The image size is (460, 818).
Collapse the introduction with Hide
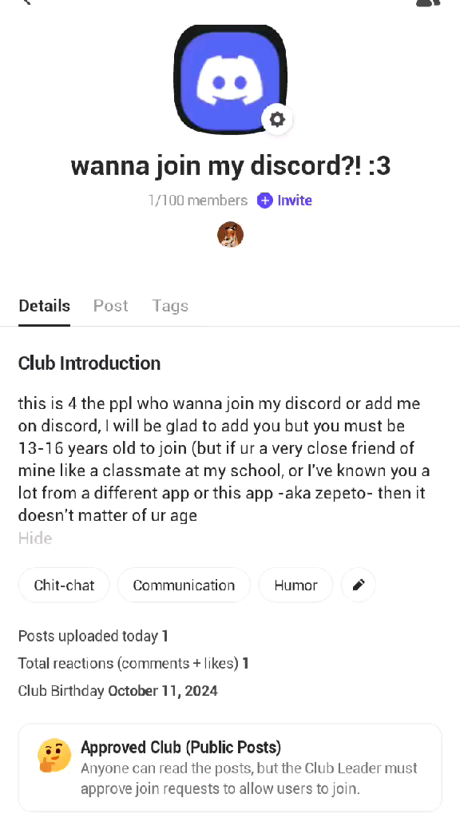click(35, 538)
